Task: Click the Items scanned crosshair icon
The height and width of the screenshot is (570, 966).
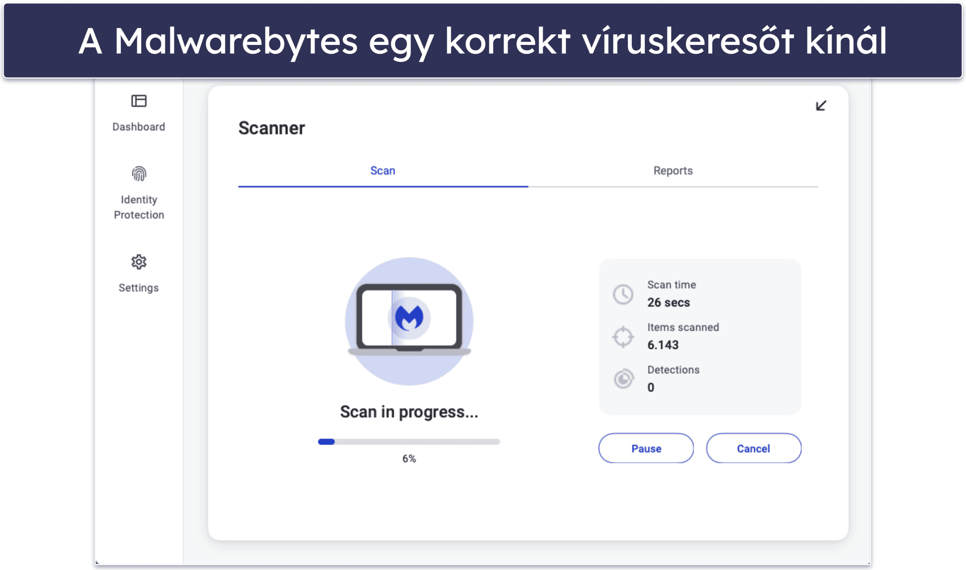Action: pyautogui.click(x=623, y=337)
